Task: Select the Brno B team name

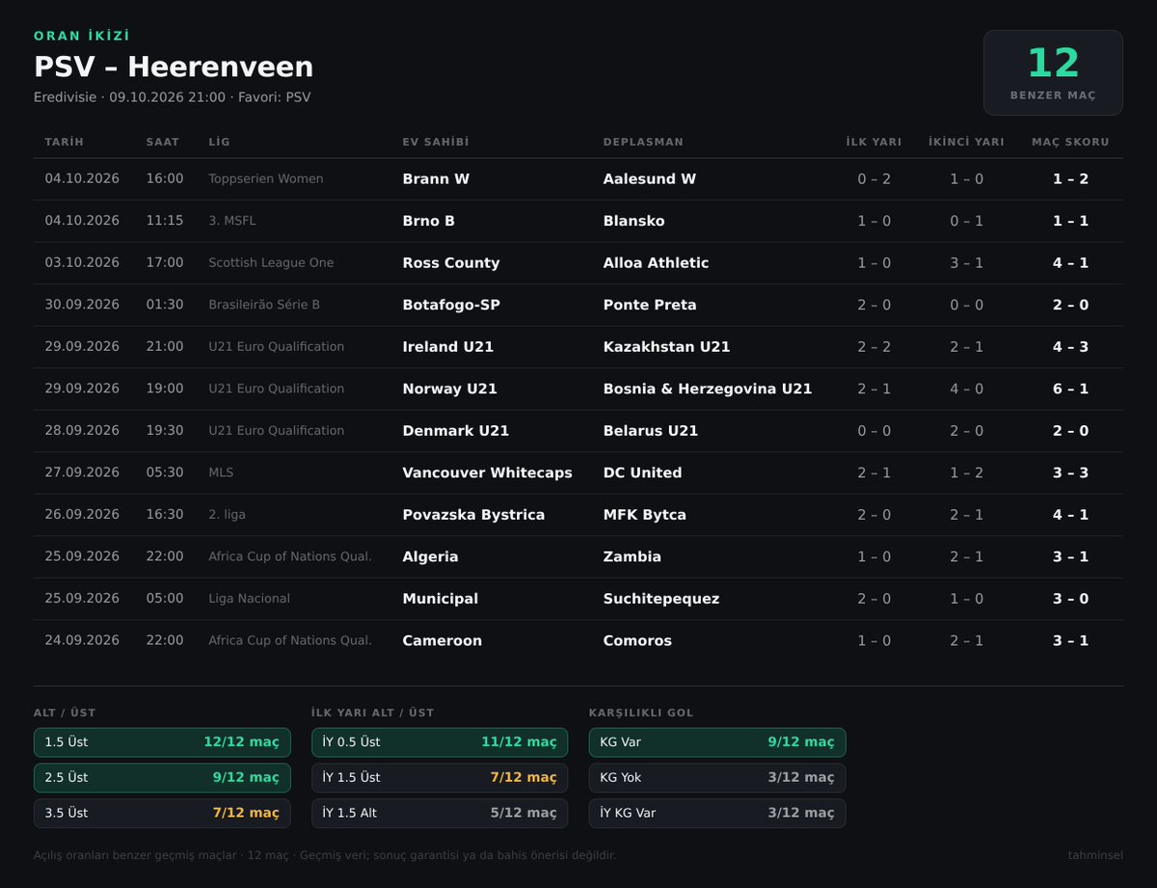Action: [x=428, y=221]
